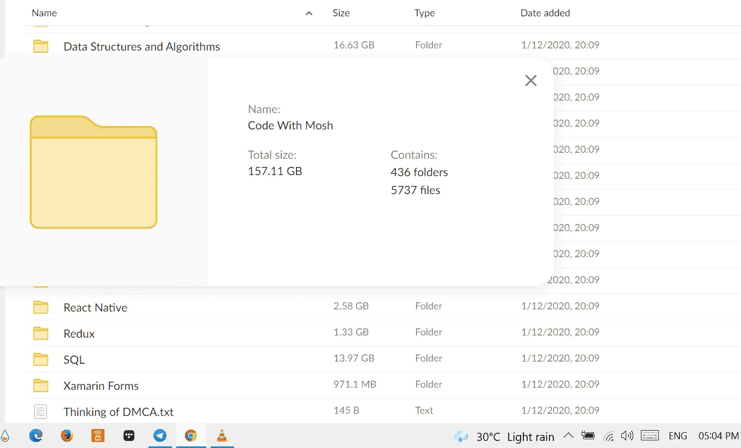Screen dimensions: 741x448
Task: Launch Firefox from the taskbar
Action: (x=67, y=436)
